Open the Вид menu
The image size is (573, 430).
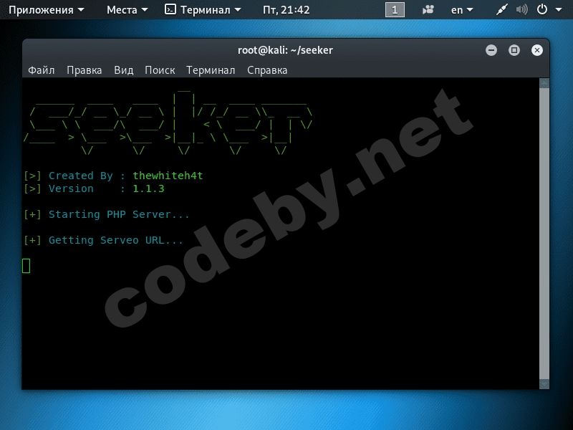123,70
